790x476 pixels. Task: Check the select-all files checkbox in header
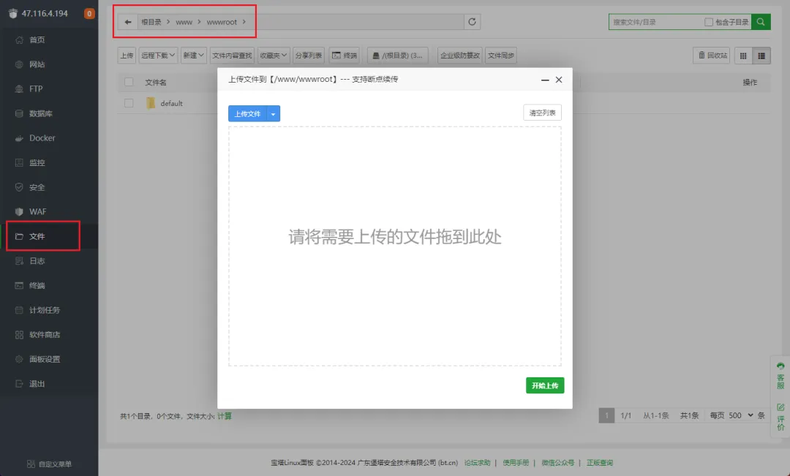pyautogui.click(x=129, y=82)
